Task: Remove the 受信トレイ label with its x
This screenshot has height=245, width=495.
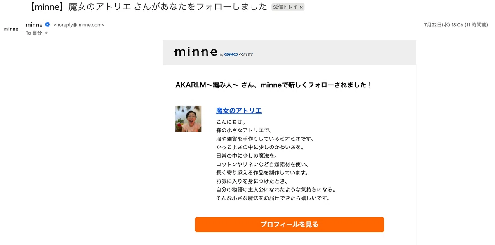Action: 301,7
